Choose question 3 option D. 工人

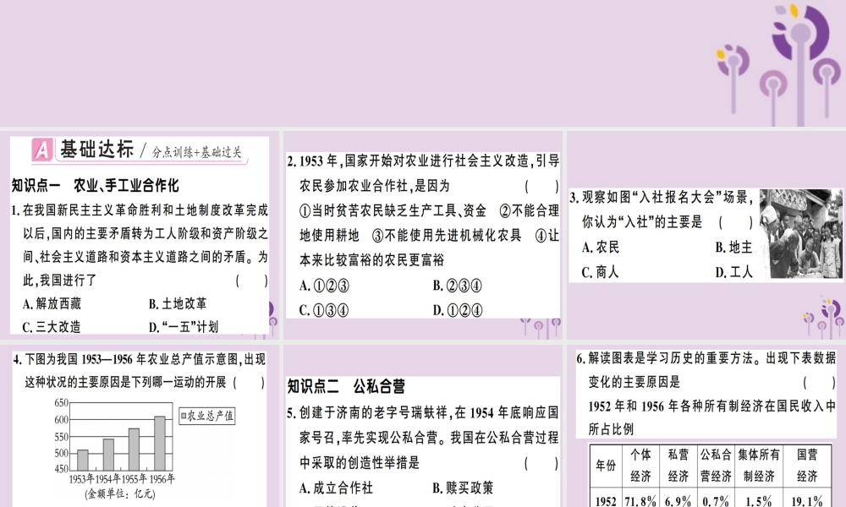733,272
